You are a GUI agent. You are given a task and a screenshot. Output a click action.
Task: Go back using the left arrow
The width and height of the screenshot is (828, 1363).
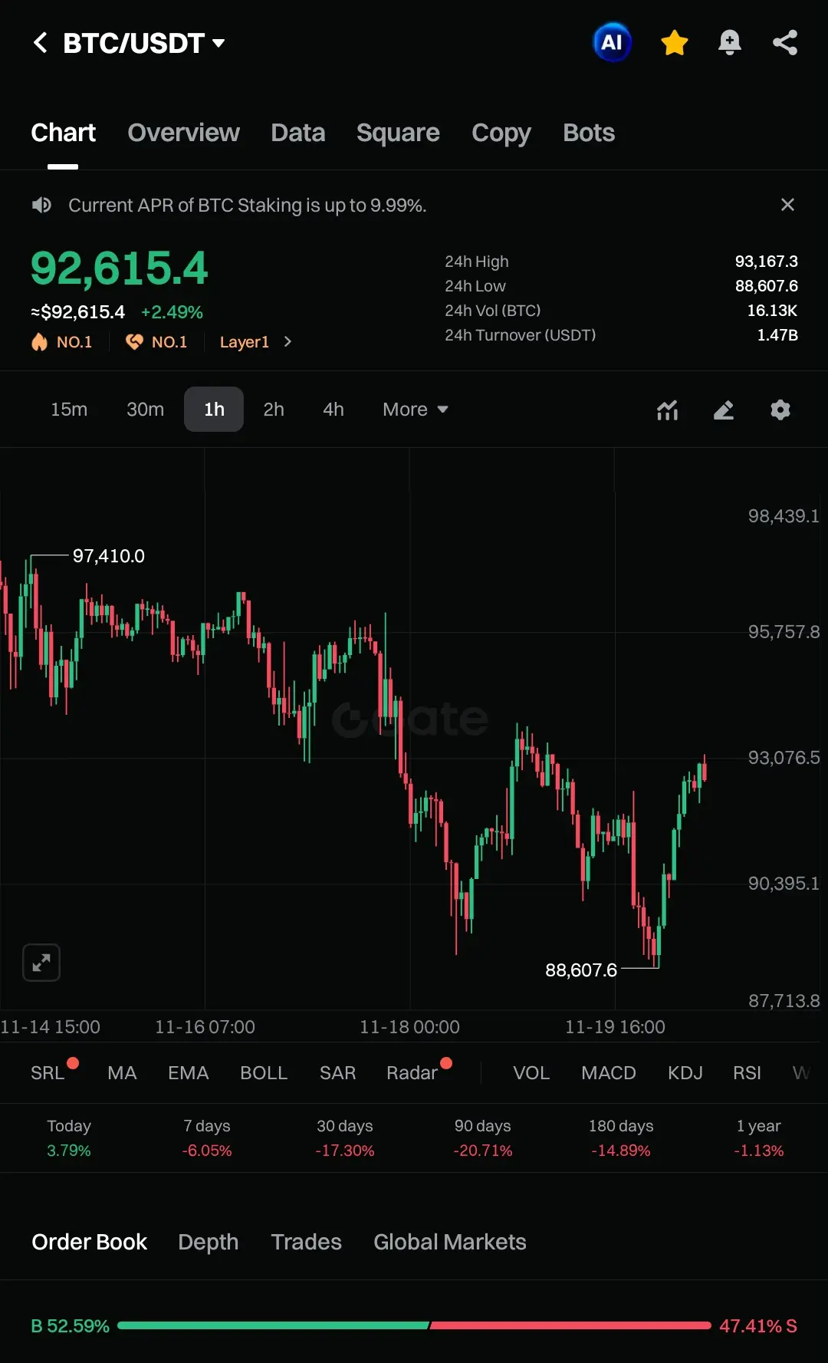coord(41,43)
